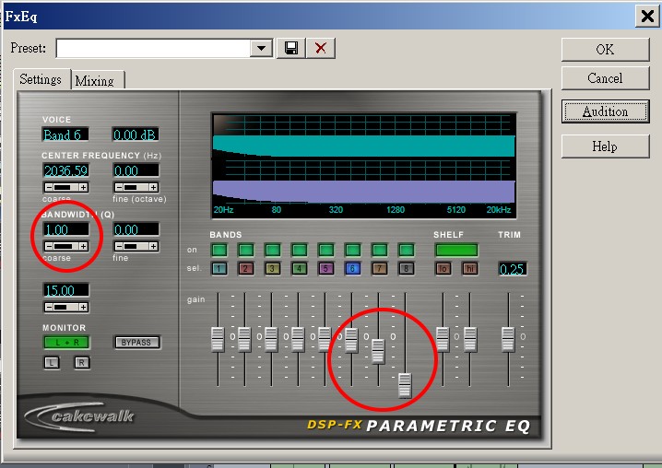The width and height of the screenshot is (662, 468).
Task: Delete the preset with the red X icon
Action: (x=320, y=48)
